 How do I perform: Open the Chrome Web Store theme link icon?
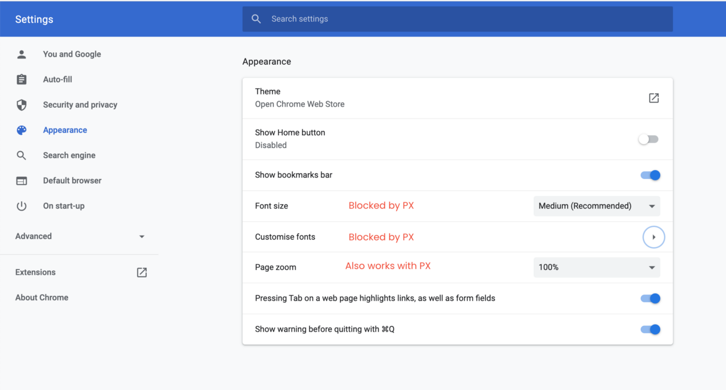(x=653, y=98)
